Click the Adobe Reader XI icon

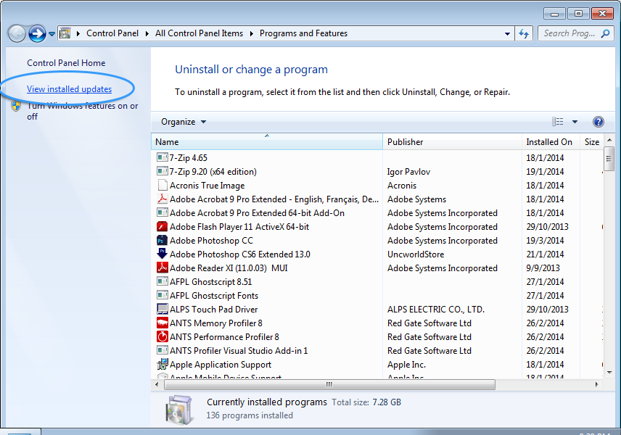tap(162, 268)
